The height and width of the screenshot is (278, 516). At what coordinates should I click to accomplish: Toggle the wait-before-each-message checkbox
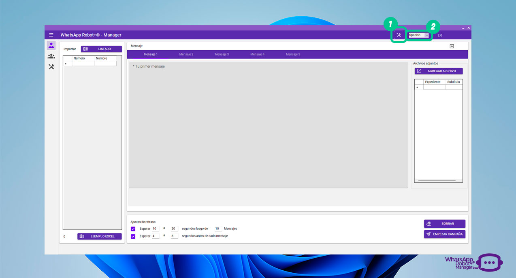click(x=133, y=236)
